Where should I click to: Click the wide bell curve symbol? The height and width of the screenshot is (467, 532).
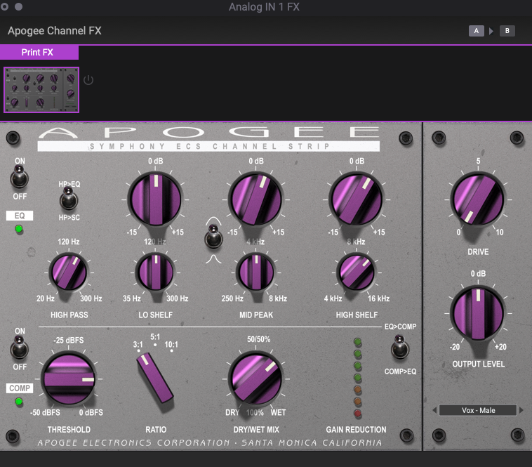[213, 221]
